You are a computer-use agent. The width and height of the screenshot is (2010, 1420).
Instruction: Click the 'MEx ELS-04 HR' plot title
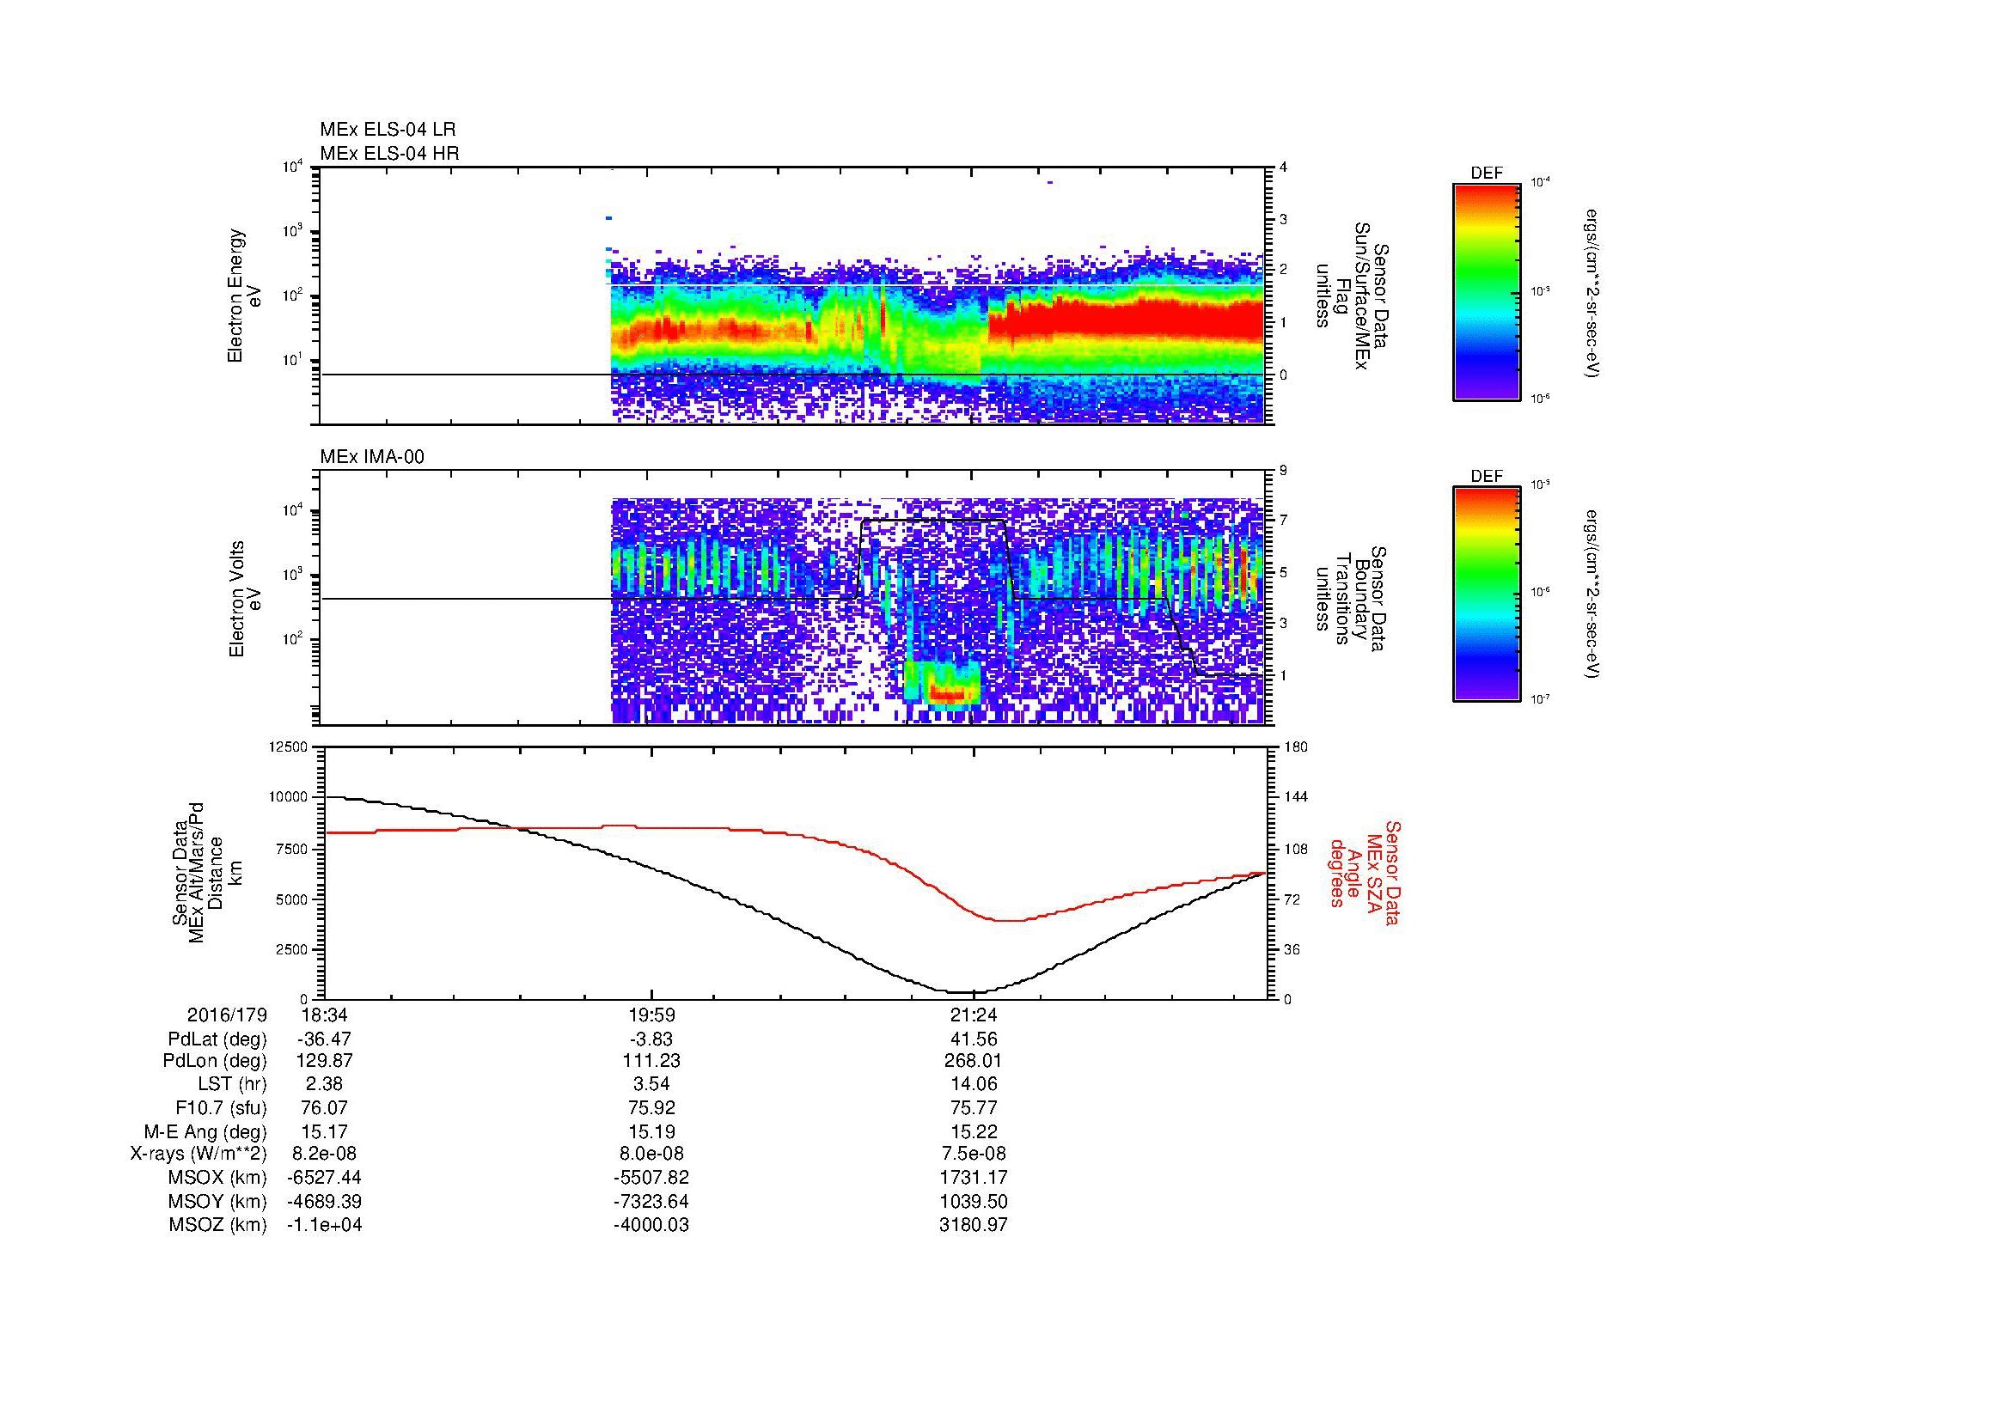coord(389,154)
